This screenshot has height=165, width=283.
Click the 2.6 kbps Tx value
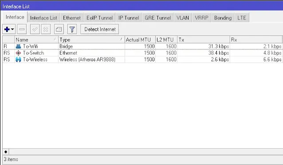(x=220, y=59)
